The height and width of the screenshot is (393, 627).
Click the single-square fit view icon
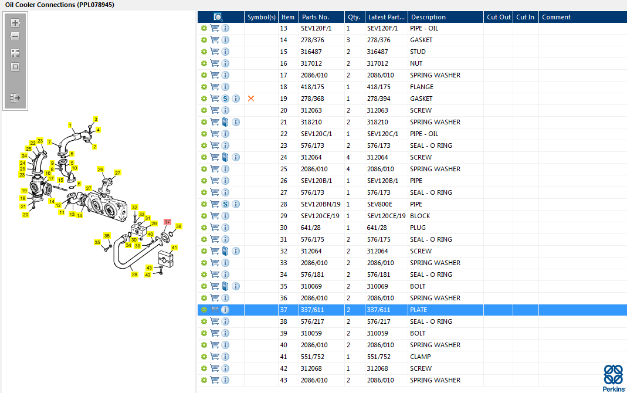(15, 67)
